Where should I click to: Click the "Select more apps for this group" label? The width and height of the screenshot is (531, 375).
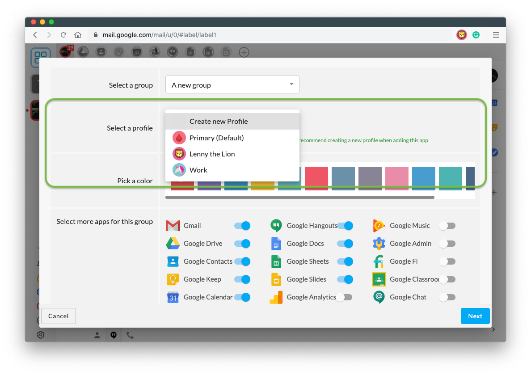[x=105, y=222]
